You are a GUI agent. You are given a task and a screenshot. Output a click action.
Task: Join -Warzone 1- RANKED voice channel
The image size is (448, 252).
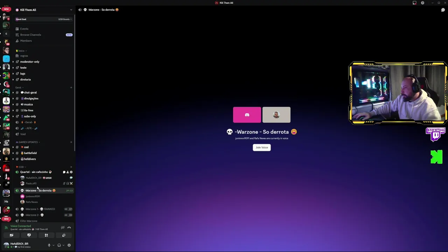click(x=43, y=209)
